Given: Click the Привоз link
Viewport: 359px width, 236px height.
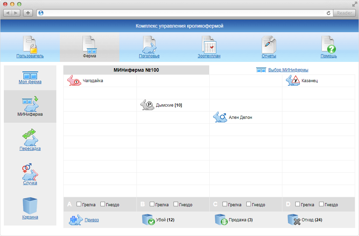Looking at the screenshot, I should point(92,220).
